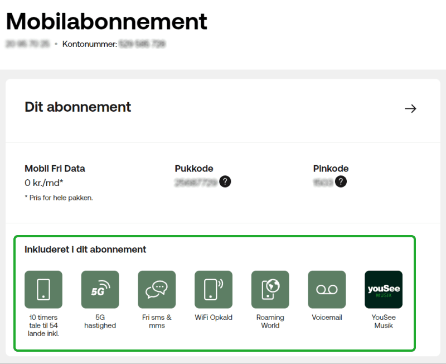
Task: Click the blurred Pukkode number
Action: pyautogui.click(x=195, y=182)
